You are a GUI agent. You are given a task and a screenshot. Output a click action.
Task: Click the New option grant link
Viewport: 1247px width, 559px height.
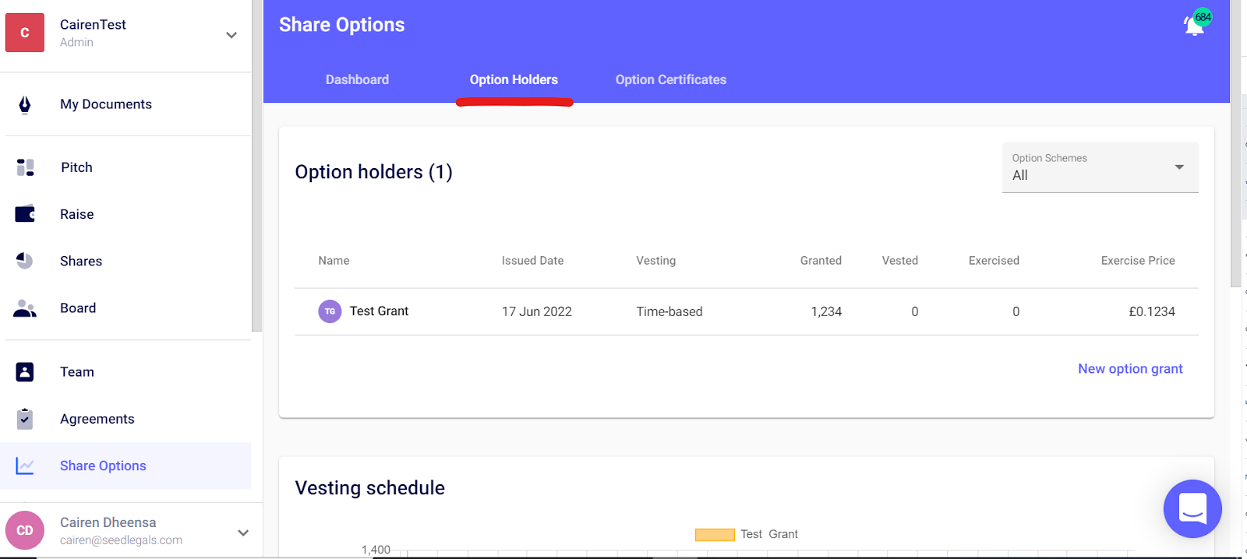[1130, 369]
